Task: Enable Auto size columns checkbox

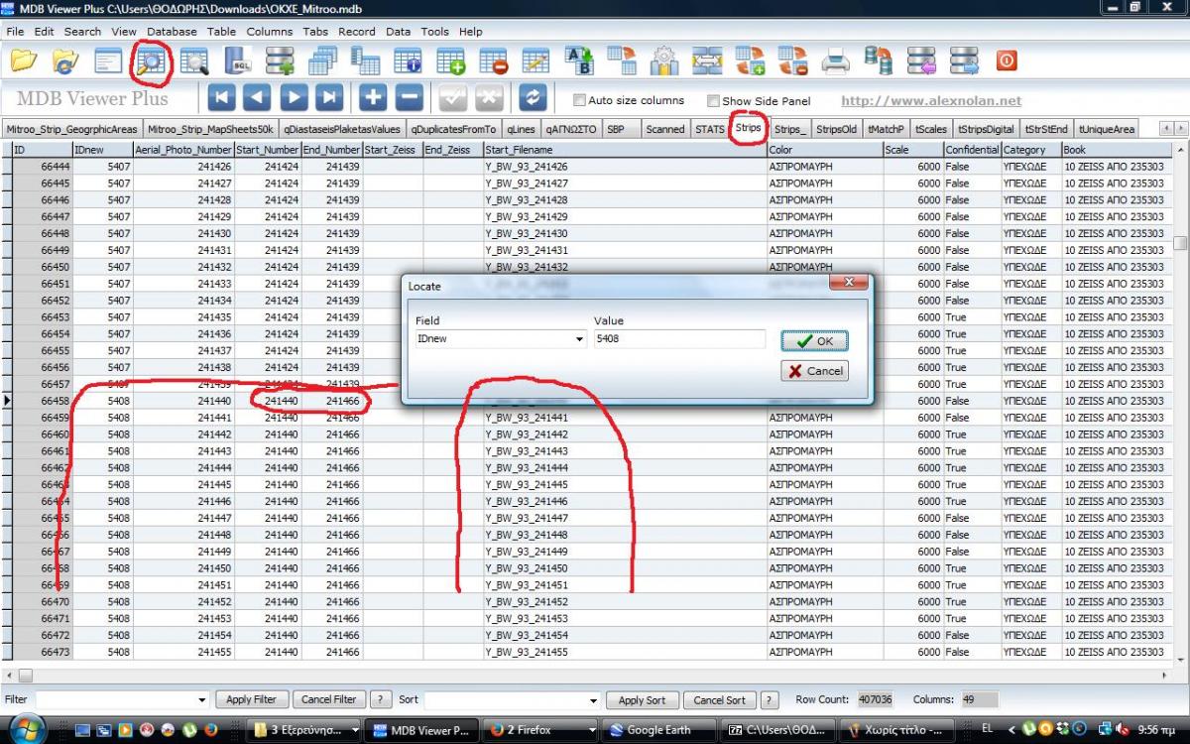Action: click(580, 100)
